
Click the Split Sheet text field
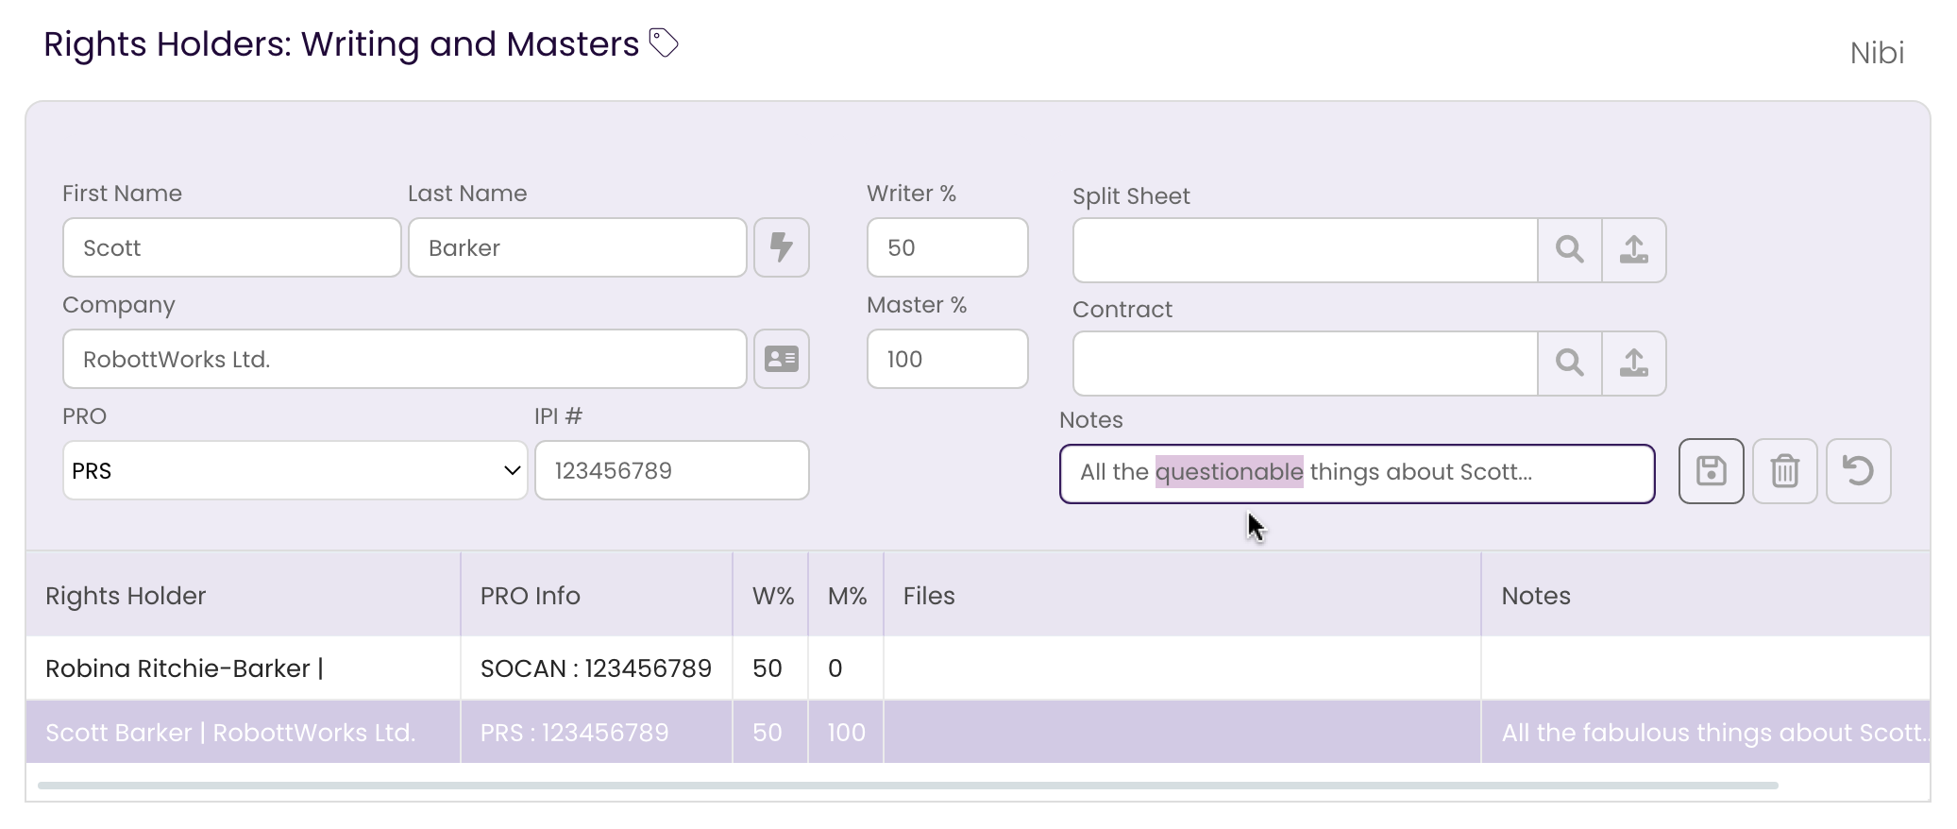point(1306,250)
